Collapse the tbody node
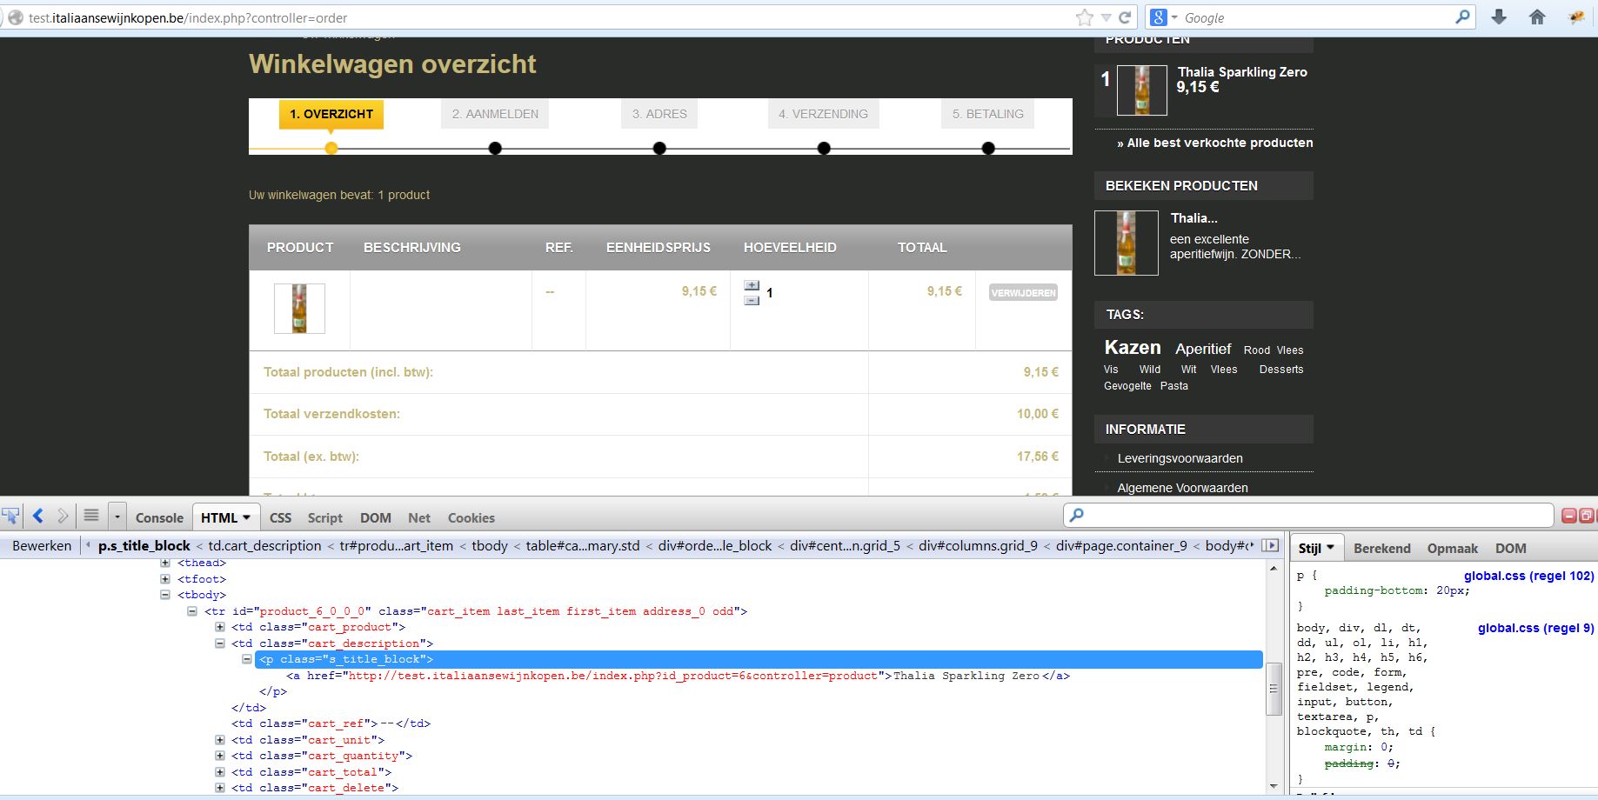 tap(165, 596)
